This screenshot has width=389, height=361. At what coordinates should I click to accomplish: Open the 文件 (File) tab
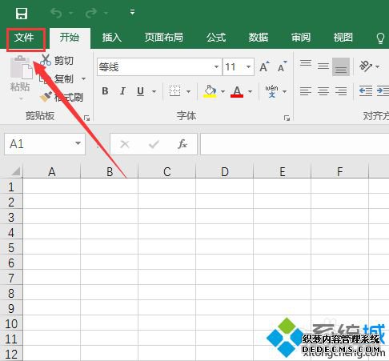point(24,38)
